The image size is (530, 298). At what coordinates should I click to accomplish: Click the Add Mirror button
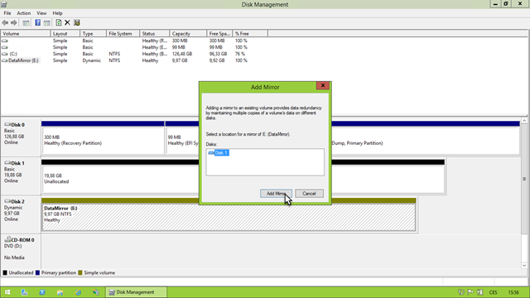pos(276,194)
